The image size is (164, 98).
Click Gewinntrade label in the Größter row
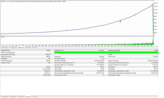point(58,67)
